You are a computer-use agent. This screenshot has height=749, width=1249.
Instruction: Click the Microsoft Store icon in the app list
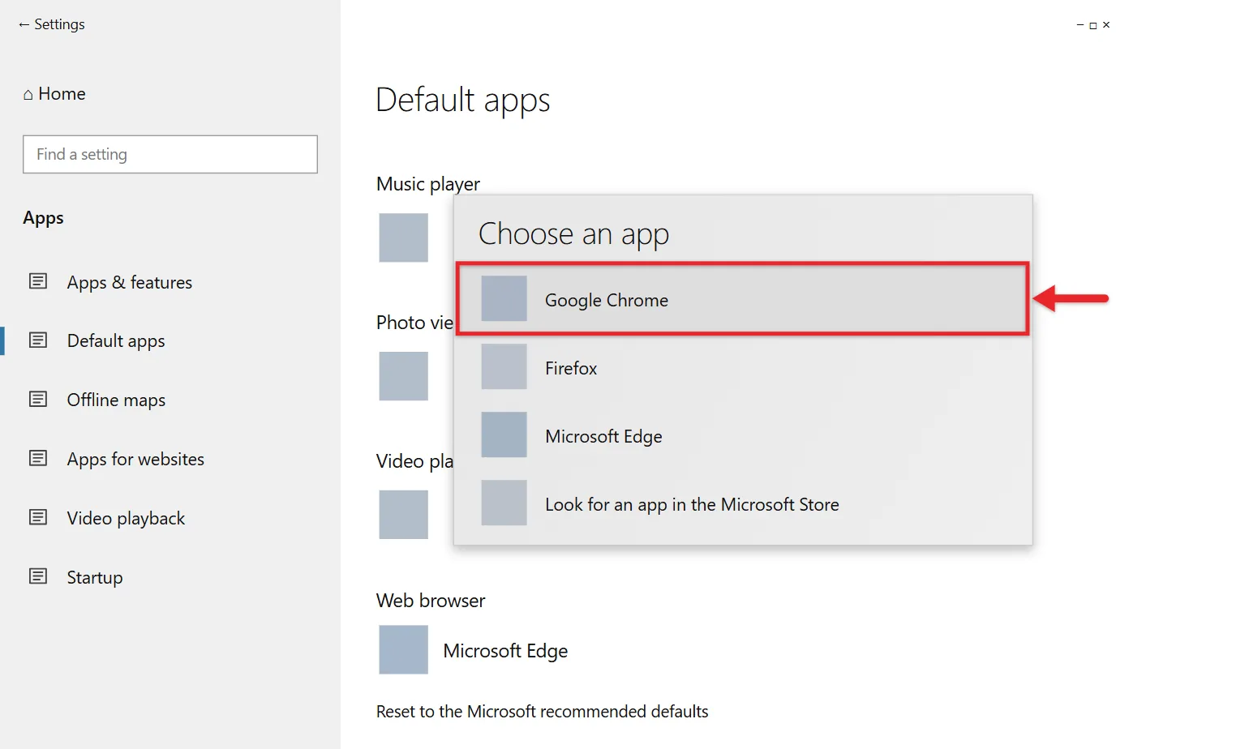(x=504, y=503)
